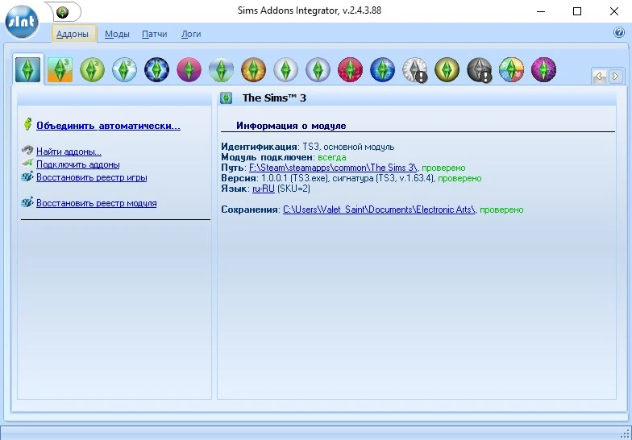
Task: Select the orange square addon icon with a 3
Action: [x=60, y=69]
